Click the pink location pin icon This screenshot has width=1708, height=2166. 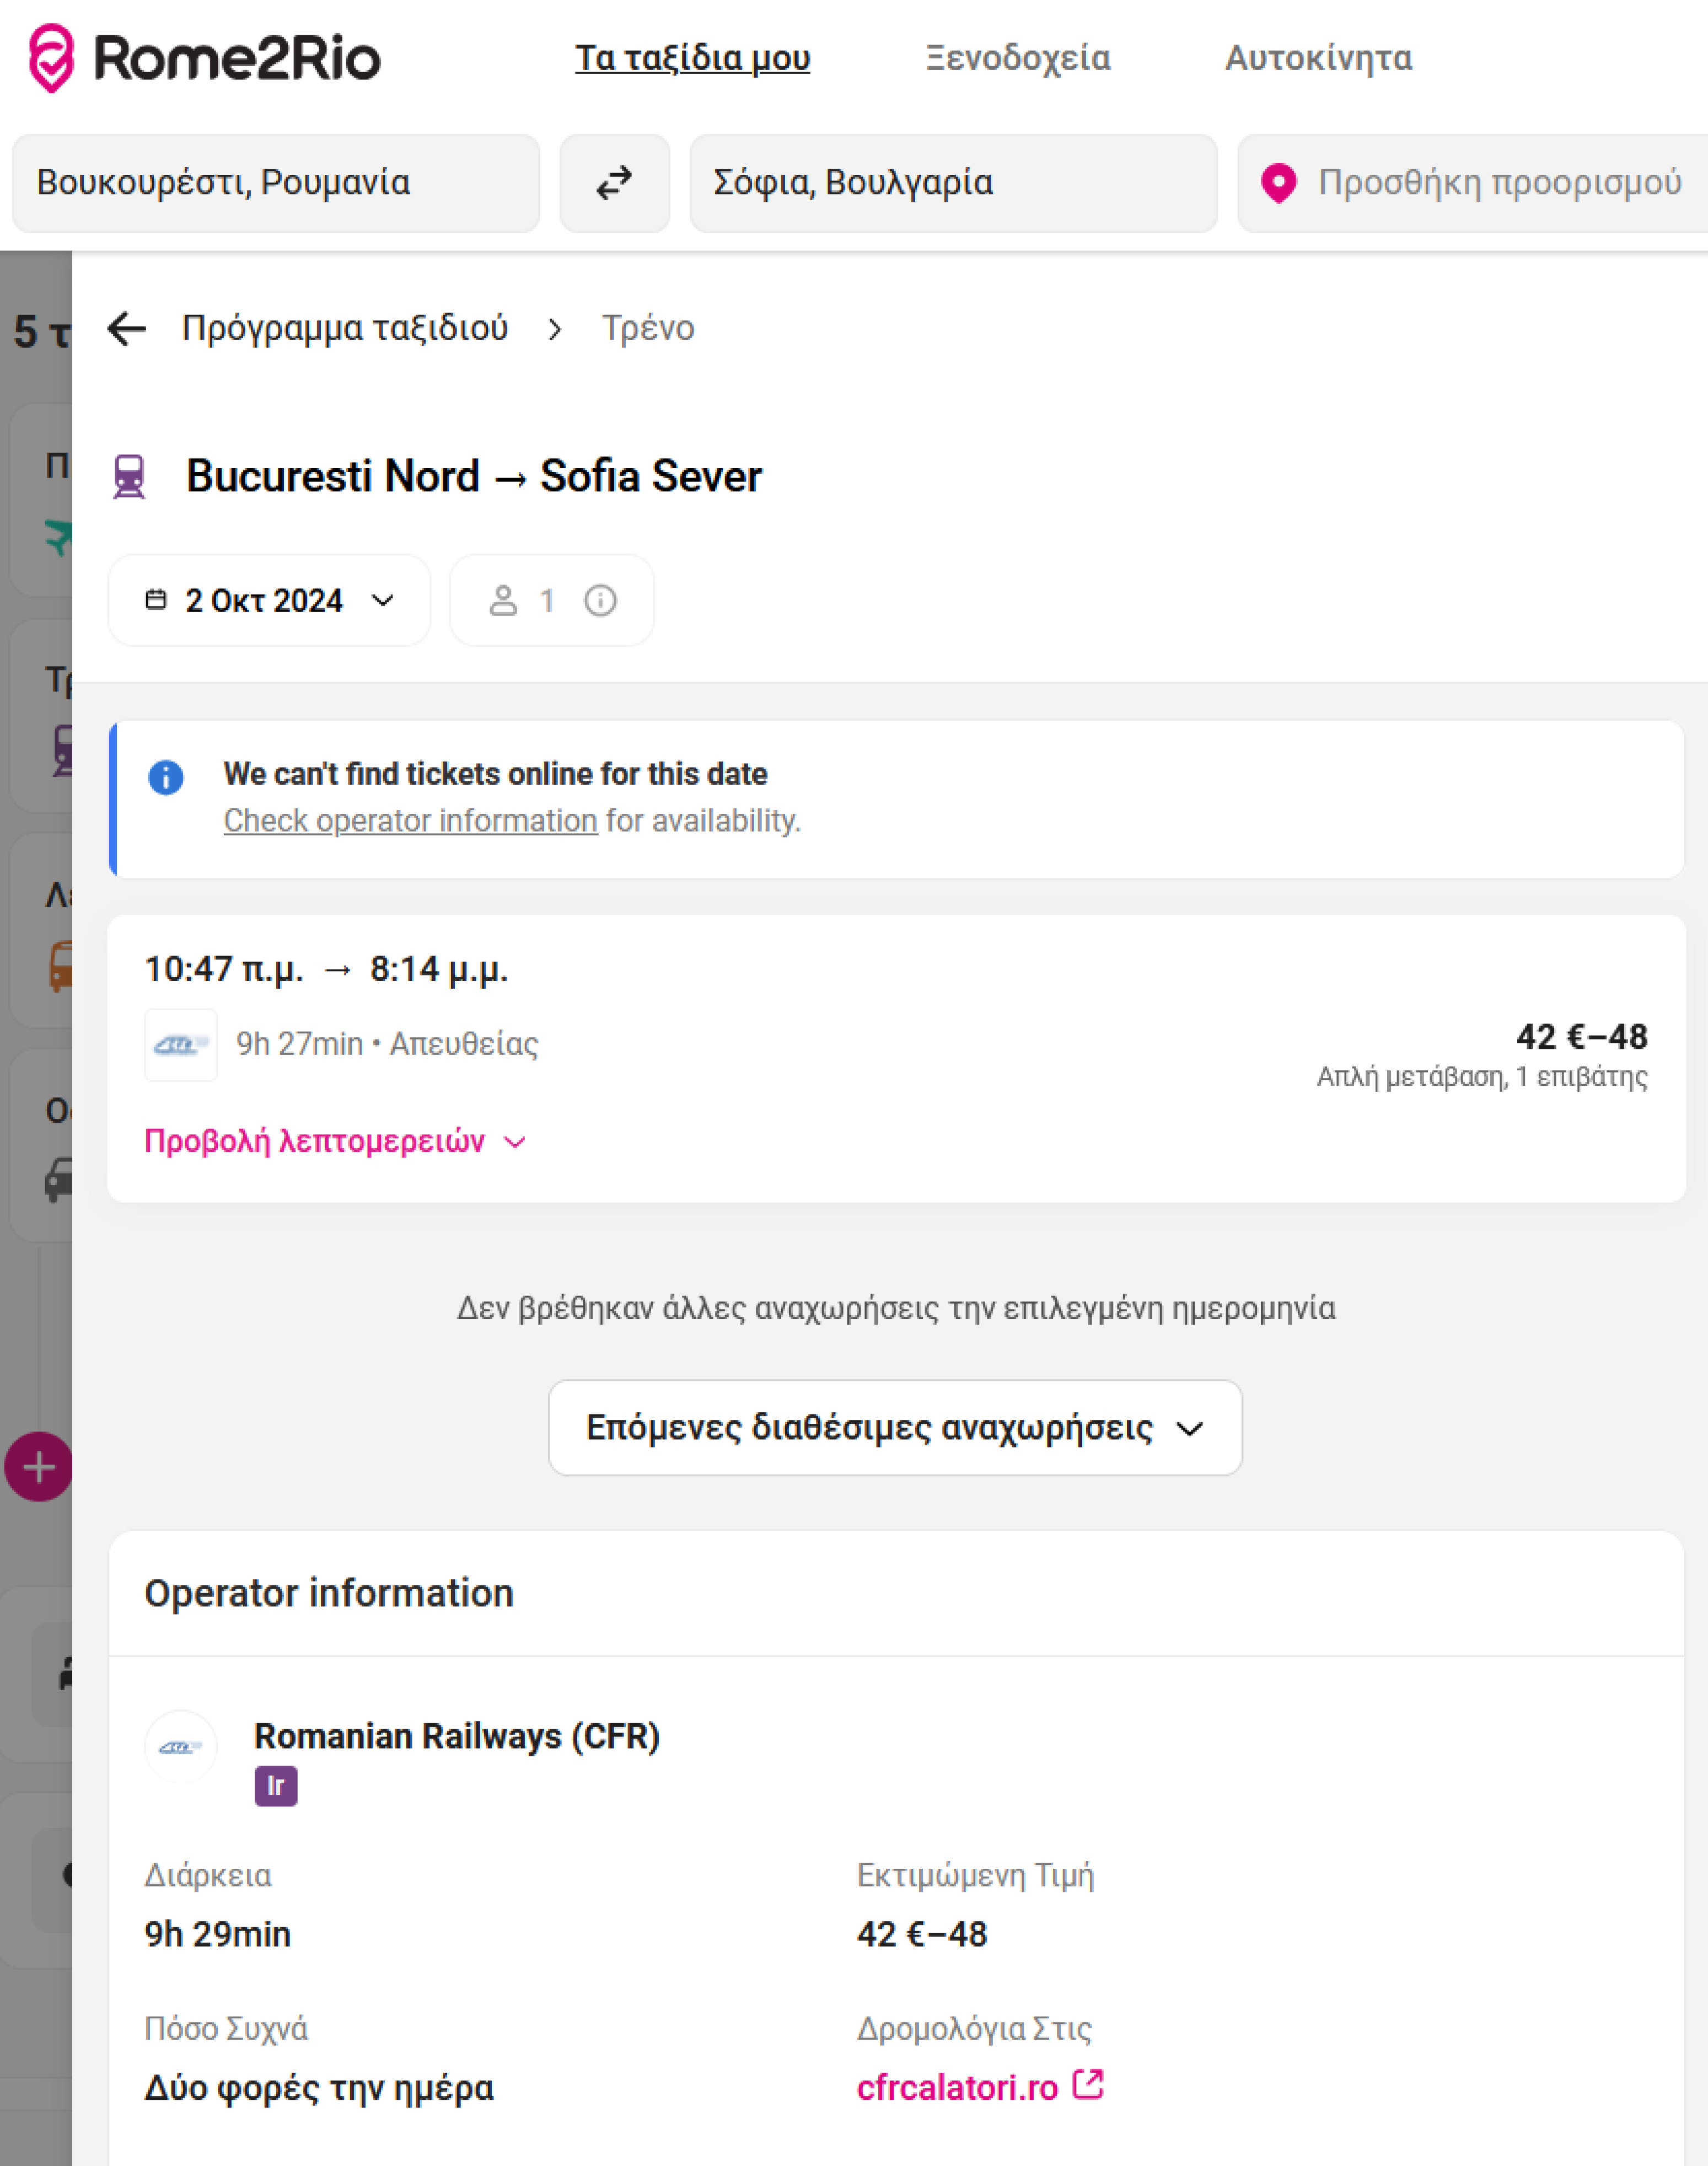(1278, 183)
